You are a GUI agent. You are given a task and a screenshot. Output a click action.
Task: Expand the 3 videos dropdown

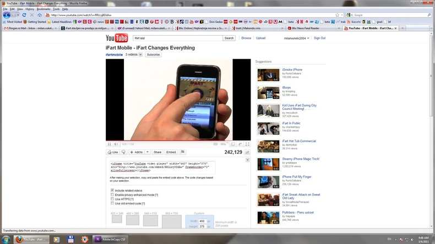140,55
